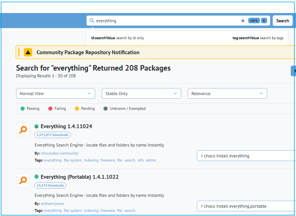Click status dot beside Everything 1.4.11024

click(37, 126)
